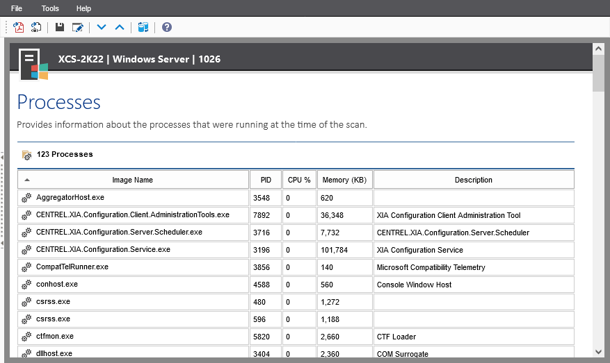Click the blue database compare toolbar icon

143,27
